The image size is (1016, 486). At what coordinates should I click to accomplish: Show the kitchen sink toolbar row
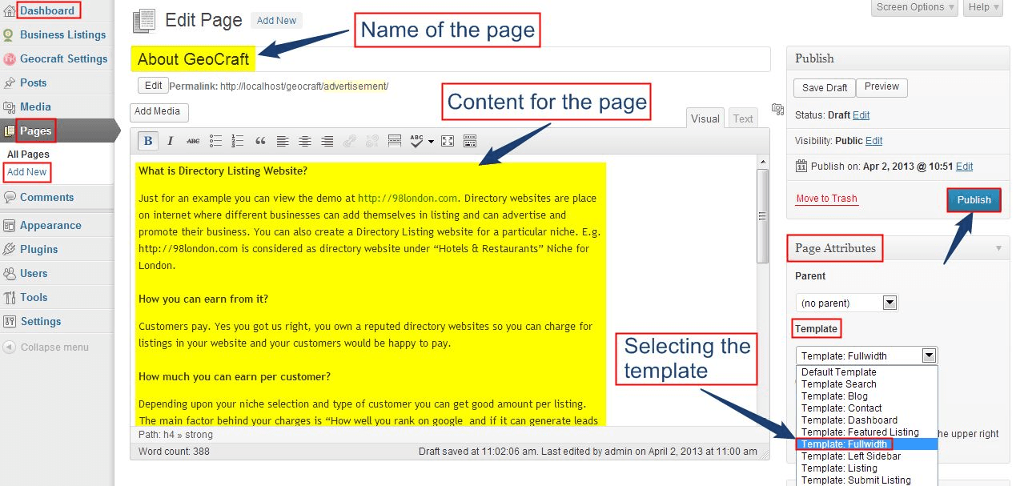point(470,141)
